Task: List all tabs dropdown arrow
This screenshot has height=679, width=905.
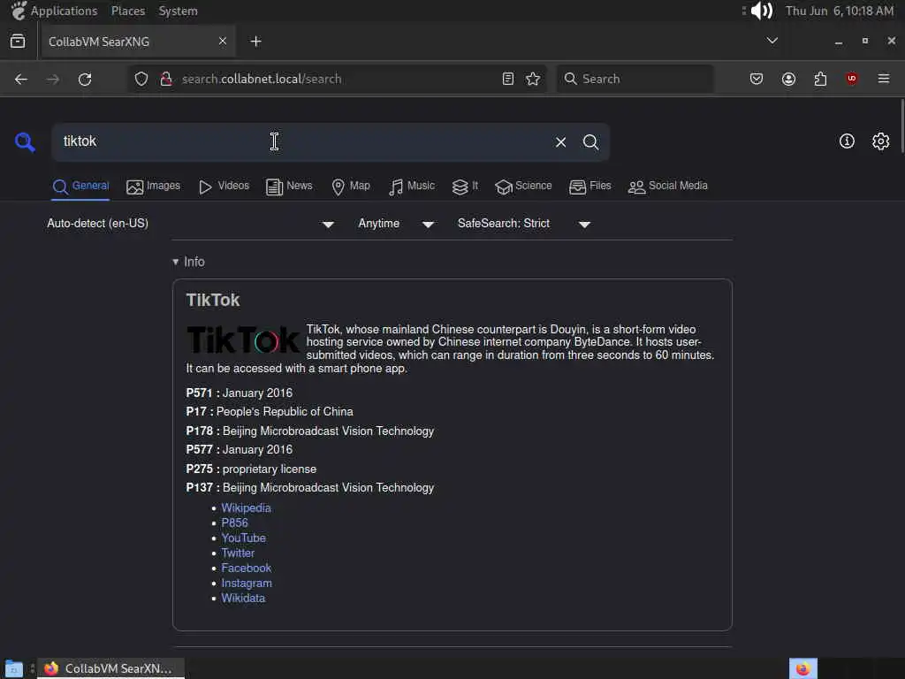Action: [x=772, y=41]
